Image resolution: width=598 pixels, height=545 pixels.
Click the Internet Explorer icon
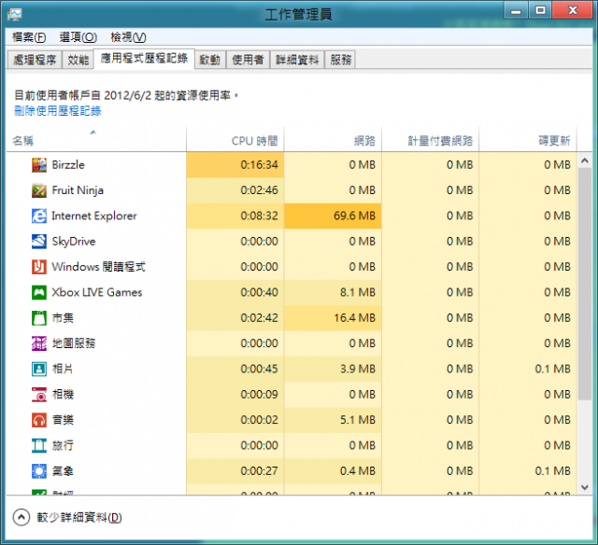(39, 216)
